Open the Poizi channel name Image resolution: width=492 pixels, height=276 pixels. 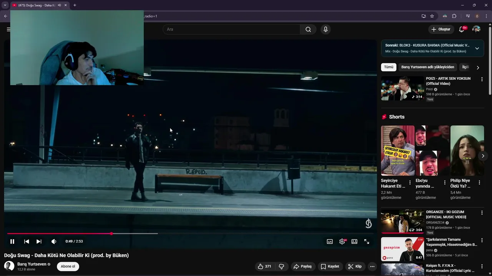point(429,89)
